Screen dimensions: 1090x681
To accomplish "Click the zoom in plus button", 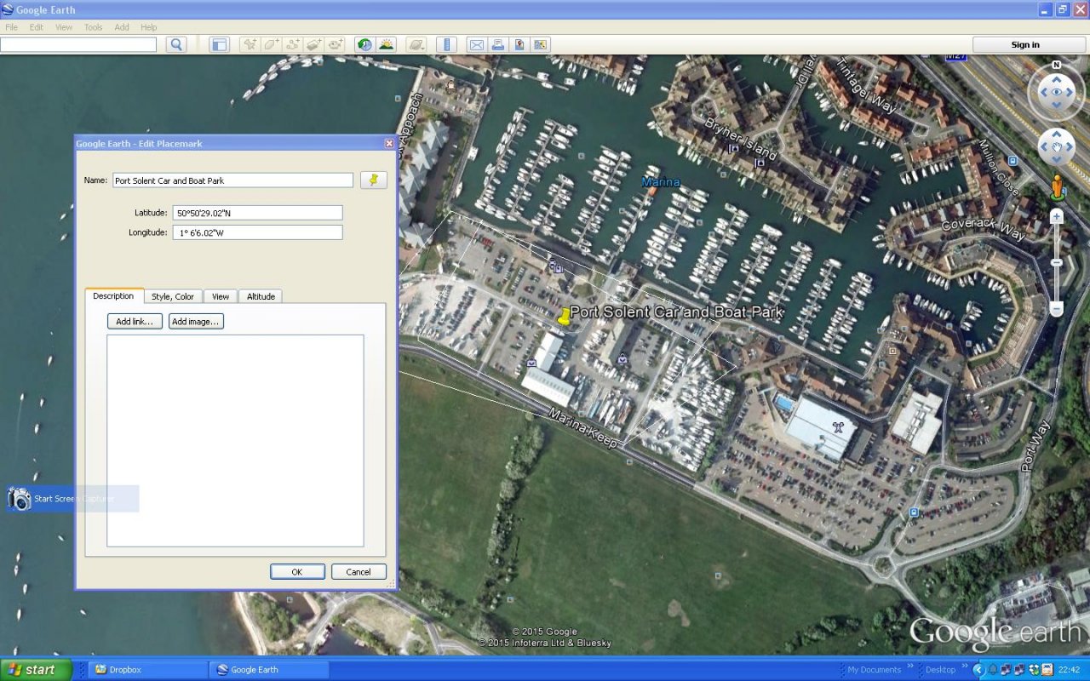I will pos(1057,216).
